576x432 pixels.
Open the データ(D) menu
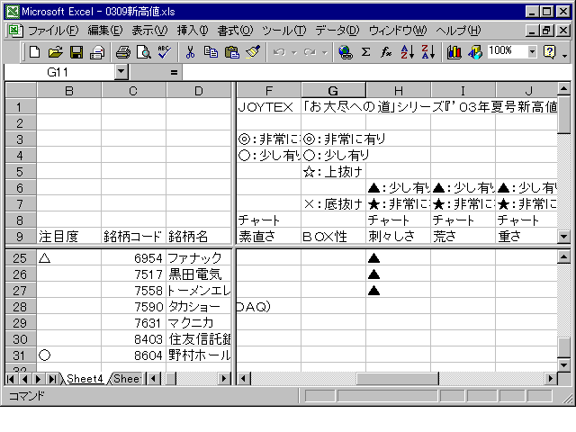click(337, 30)
